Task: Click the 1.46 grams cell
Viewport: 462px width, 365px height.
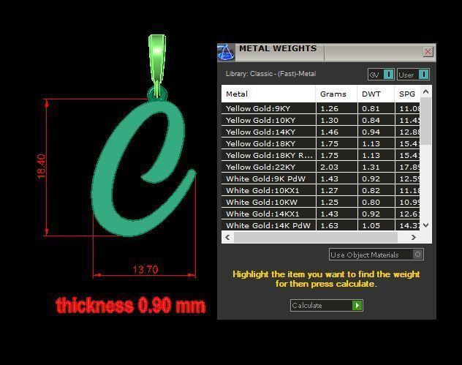Action: (x=336, y=132)
